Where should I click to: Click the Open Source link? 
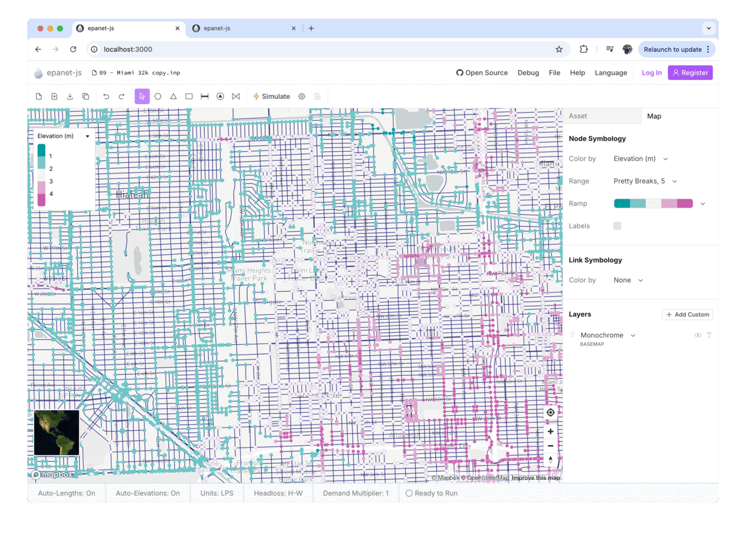(482, 73)
